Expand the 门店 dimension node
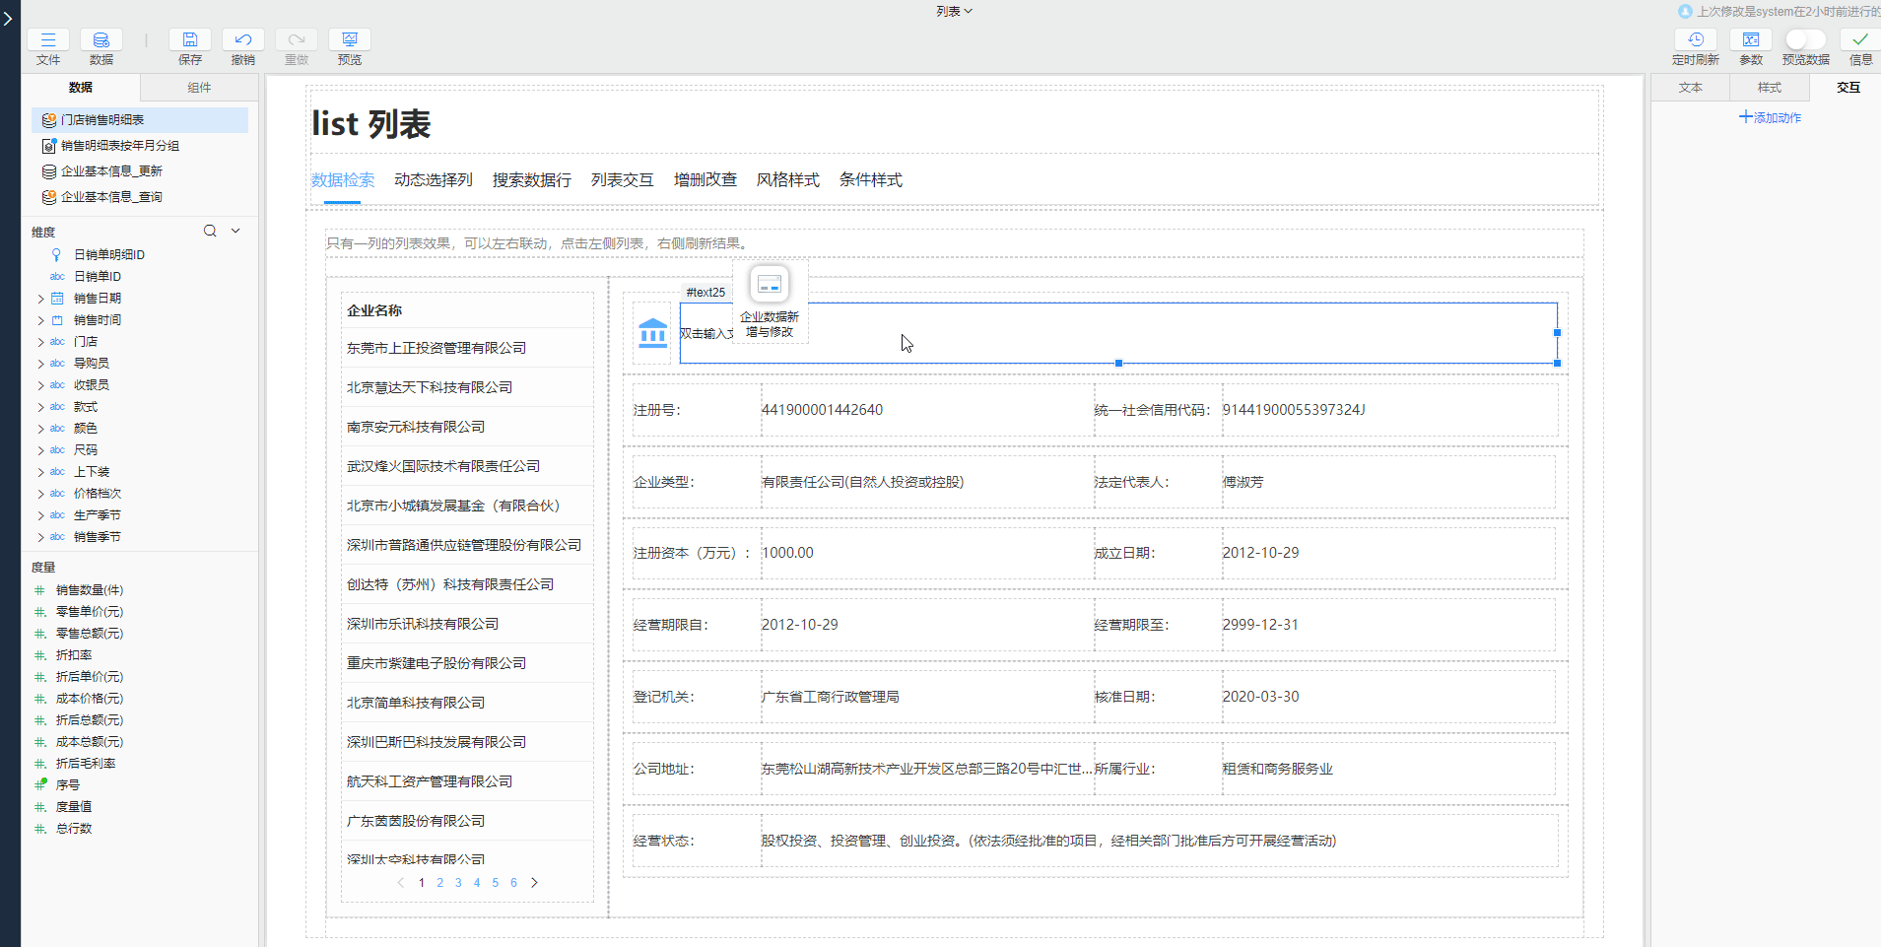1881x947 pixels. (x=40, y=342)
